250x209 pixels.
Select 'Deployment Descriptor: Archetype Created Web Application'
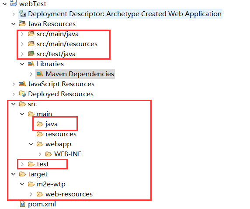(125, 14)
